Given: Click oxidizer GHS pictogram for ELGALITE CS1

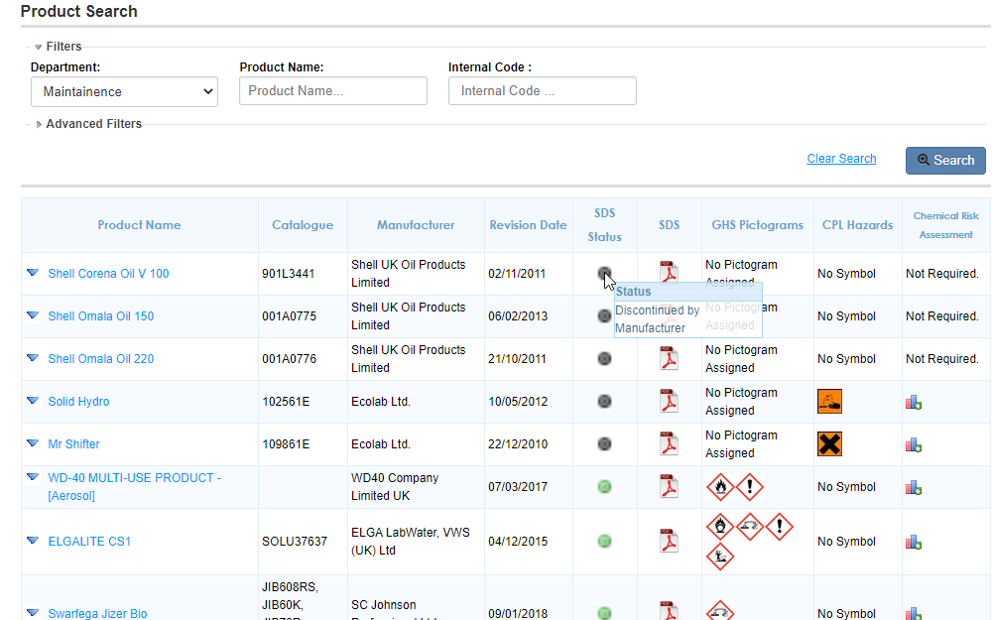Looking at the screenshot, I should pos(720,527).
